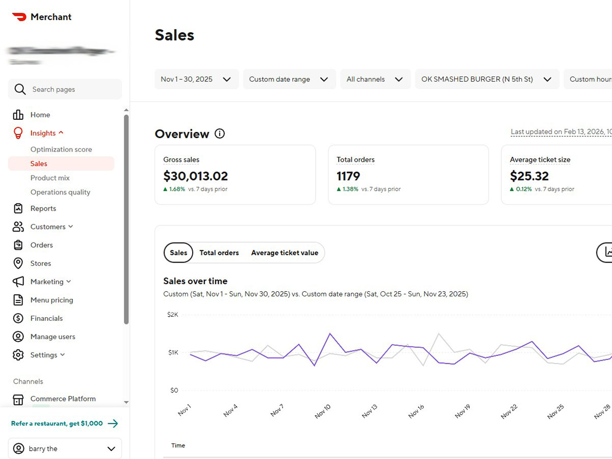Select the Average ticket value tab
The width and height of the screenshot is (612, 459).
285,252
